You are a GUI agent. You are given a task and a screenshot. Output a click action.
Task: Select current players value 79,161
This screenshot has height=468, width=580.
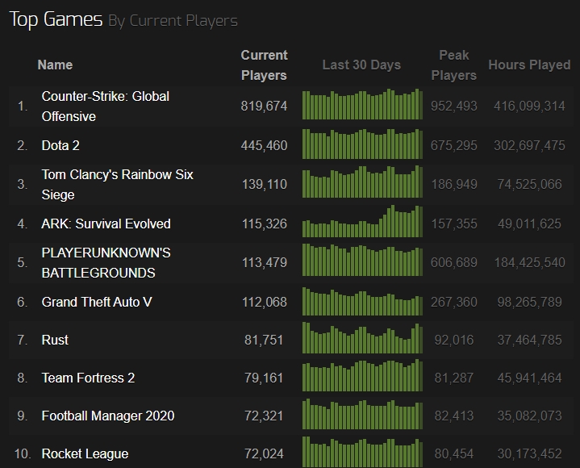point(264,378)
